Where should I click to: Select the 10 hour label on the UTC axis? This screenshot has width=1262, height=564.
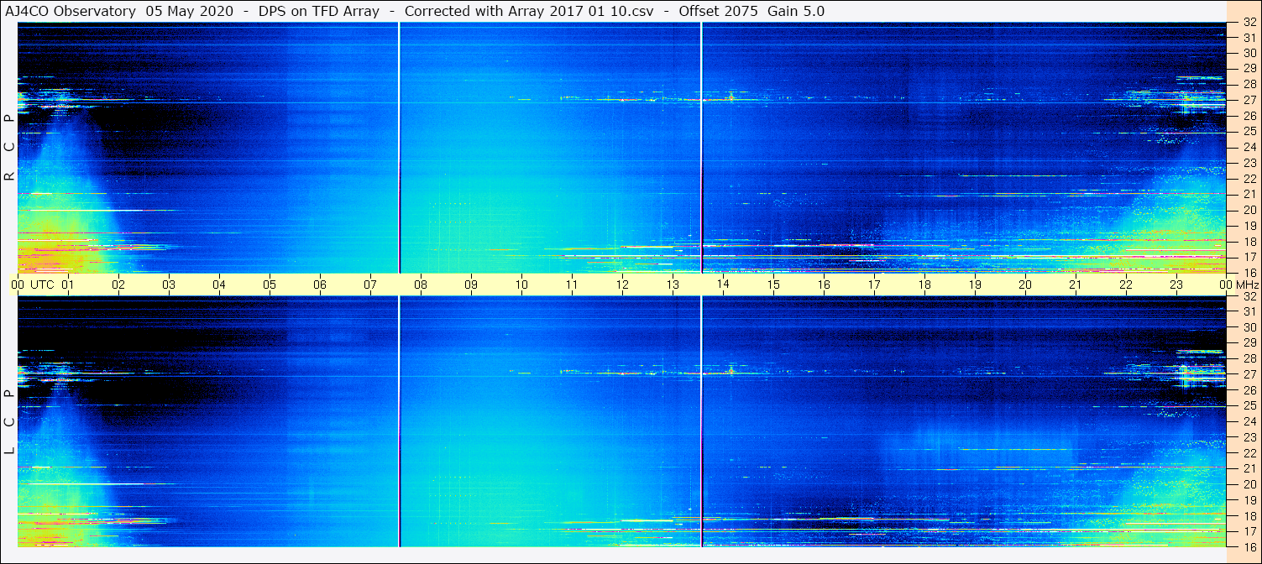tap(521, 285)
